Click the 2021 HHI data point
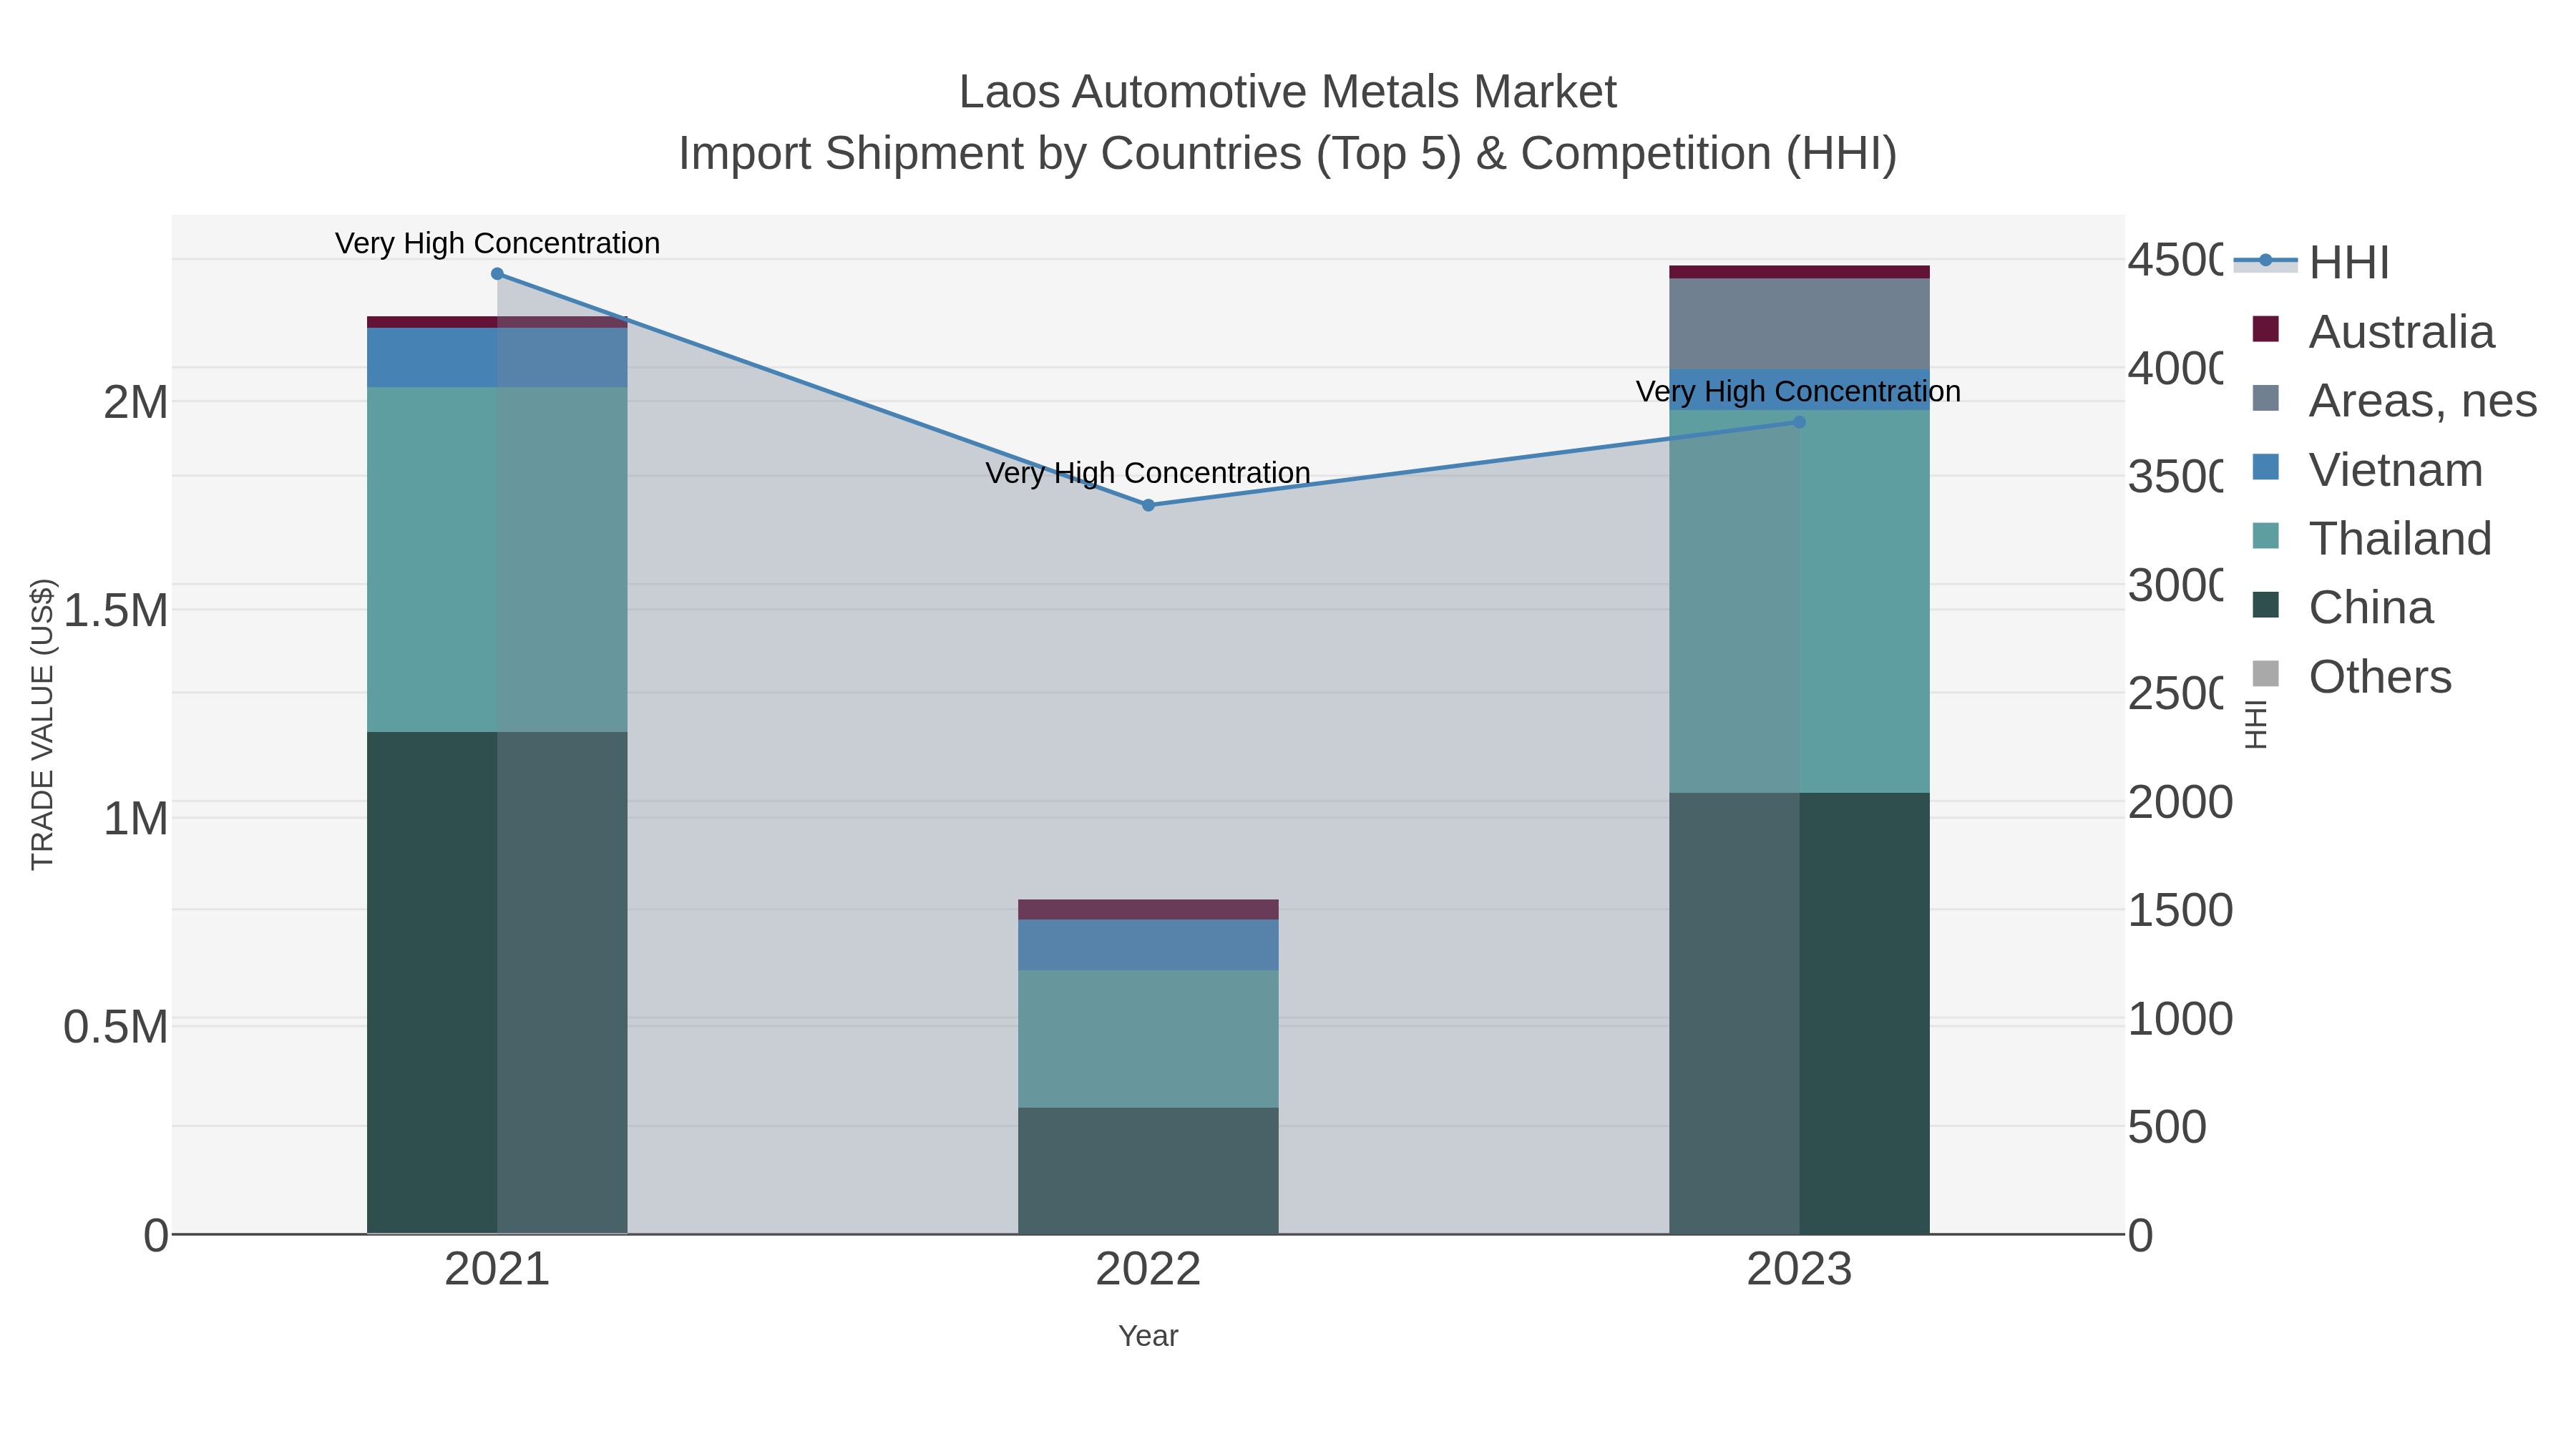This screenshot has height=1449, width=2576. [497, 274]
